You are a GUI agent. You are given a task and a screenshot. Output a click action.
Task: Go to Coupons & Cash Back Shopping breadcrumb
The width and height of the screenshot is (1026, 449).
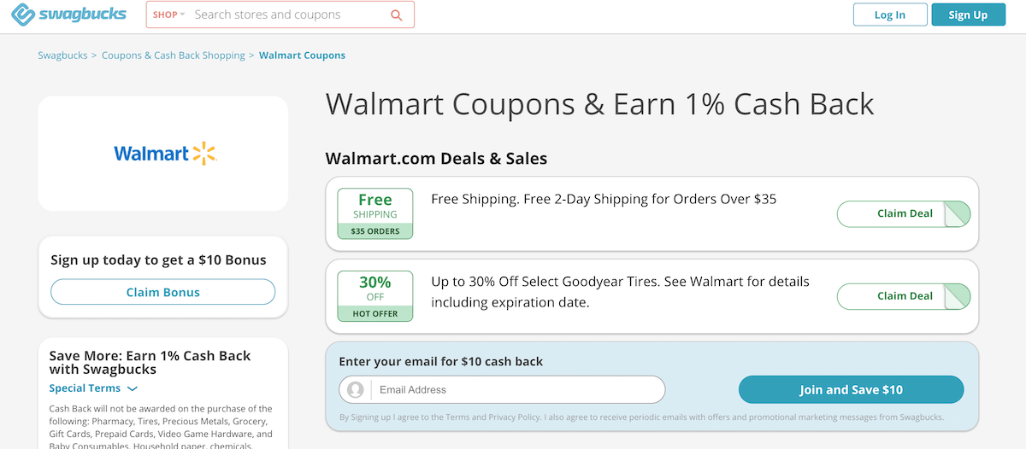coord(174,55)
